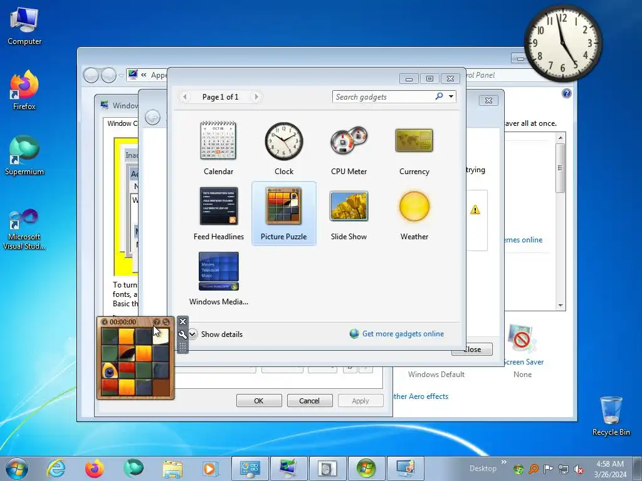Click the white puzzle tile

pyautogui.click(x=160, y=336)
